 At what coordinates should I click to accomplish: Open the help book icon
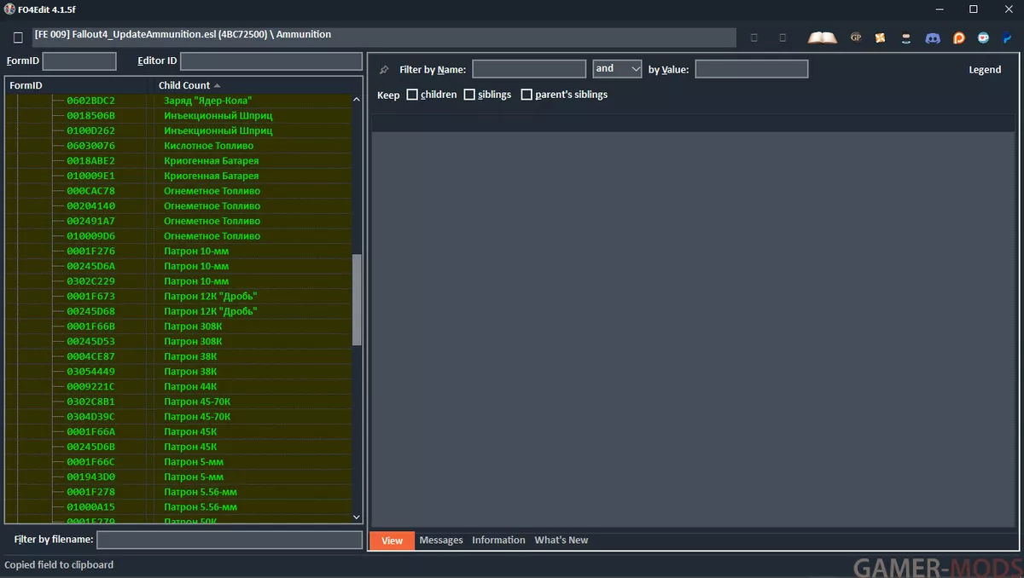click(823, 38)
